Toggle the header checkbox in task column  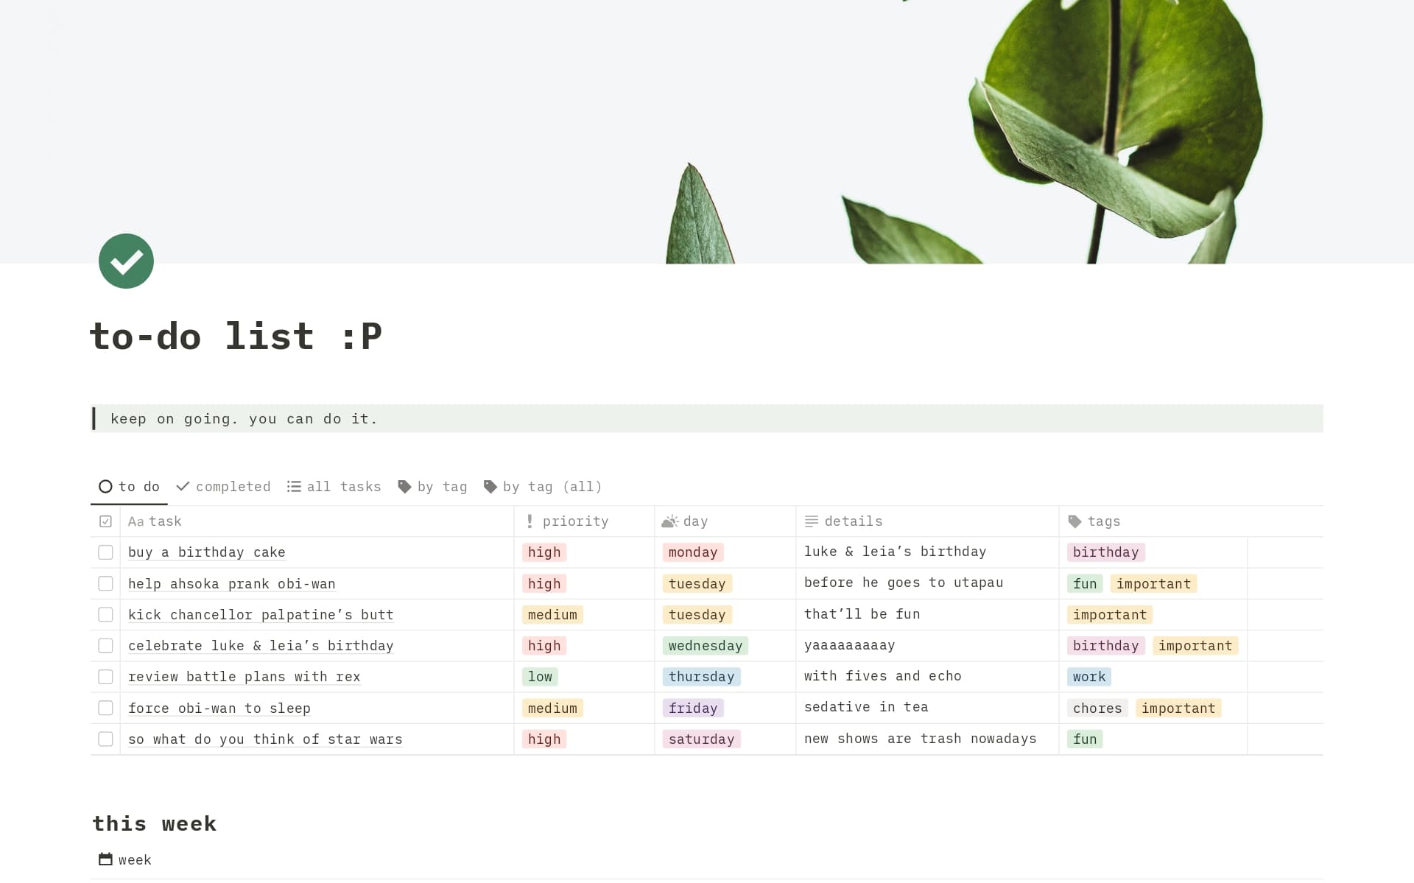(x=105, y=521)
